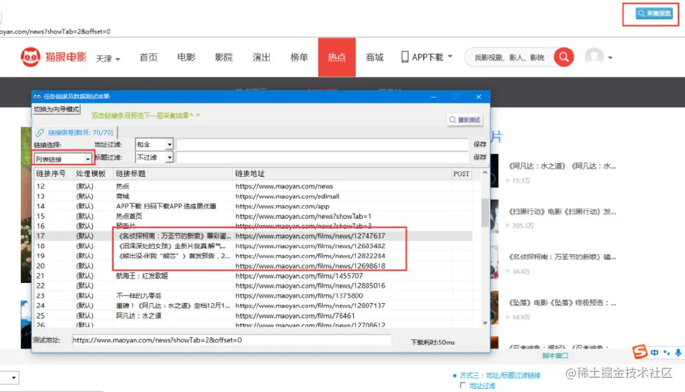
Task: Click 保存 next to title filter
Action: 480,157
